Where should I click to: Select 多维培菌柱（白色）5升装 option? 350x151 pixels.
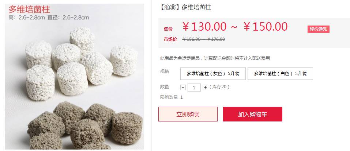point(281,74)
